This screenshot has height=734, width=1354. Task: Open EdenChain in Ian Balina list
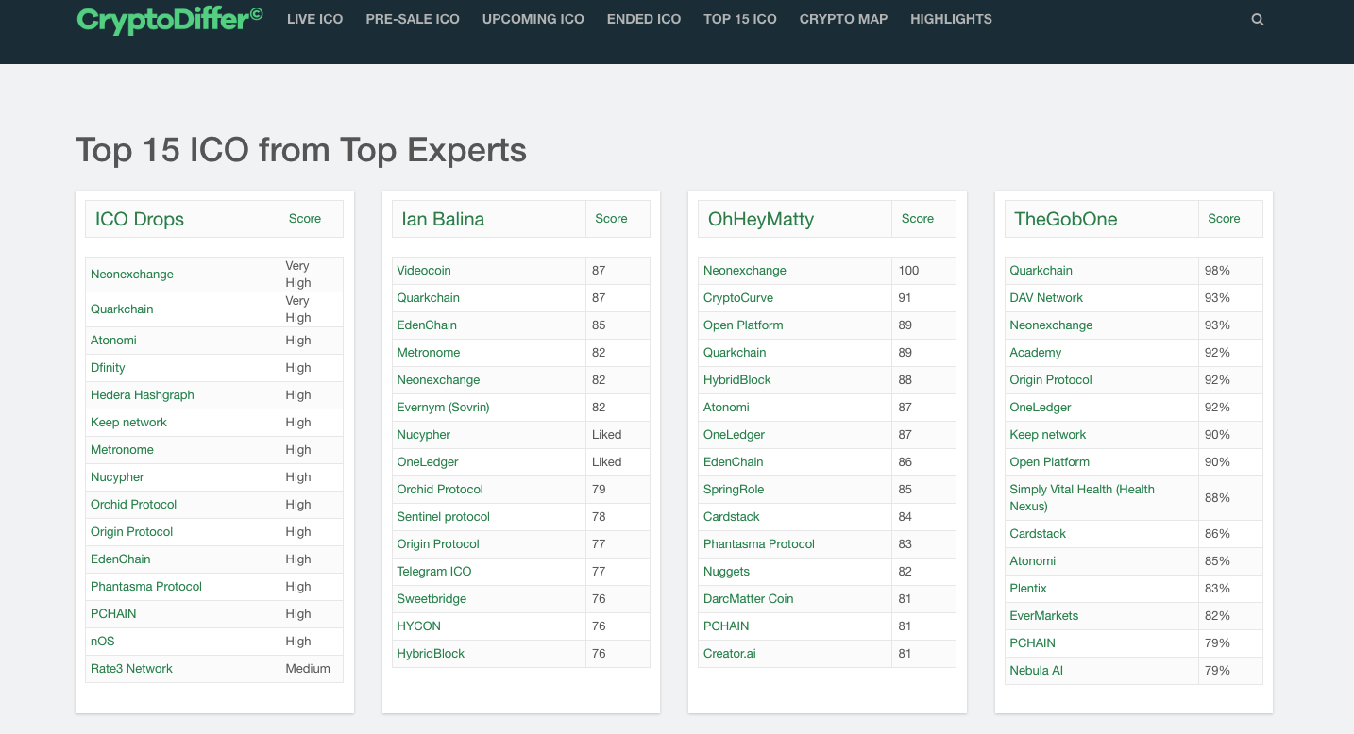pos(427,325)
